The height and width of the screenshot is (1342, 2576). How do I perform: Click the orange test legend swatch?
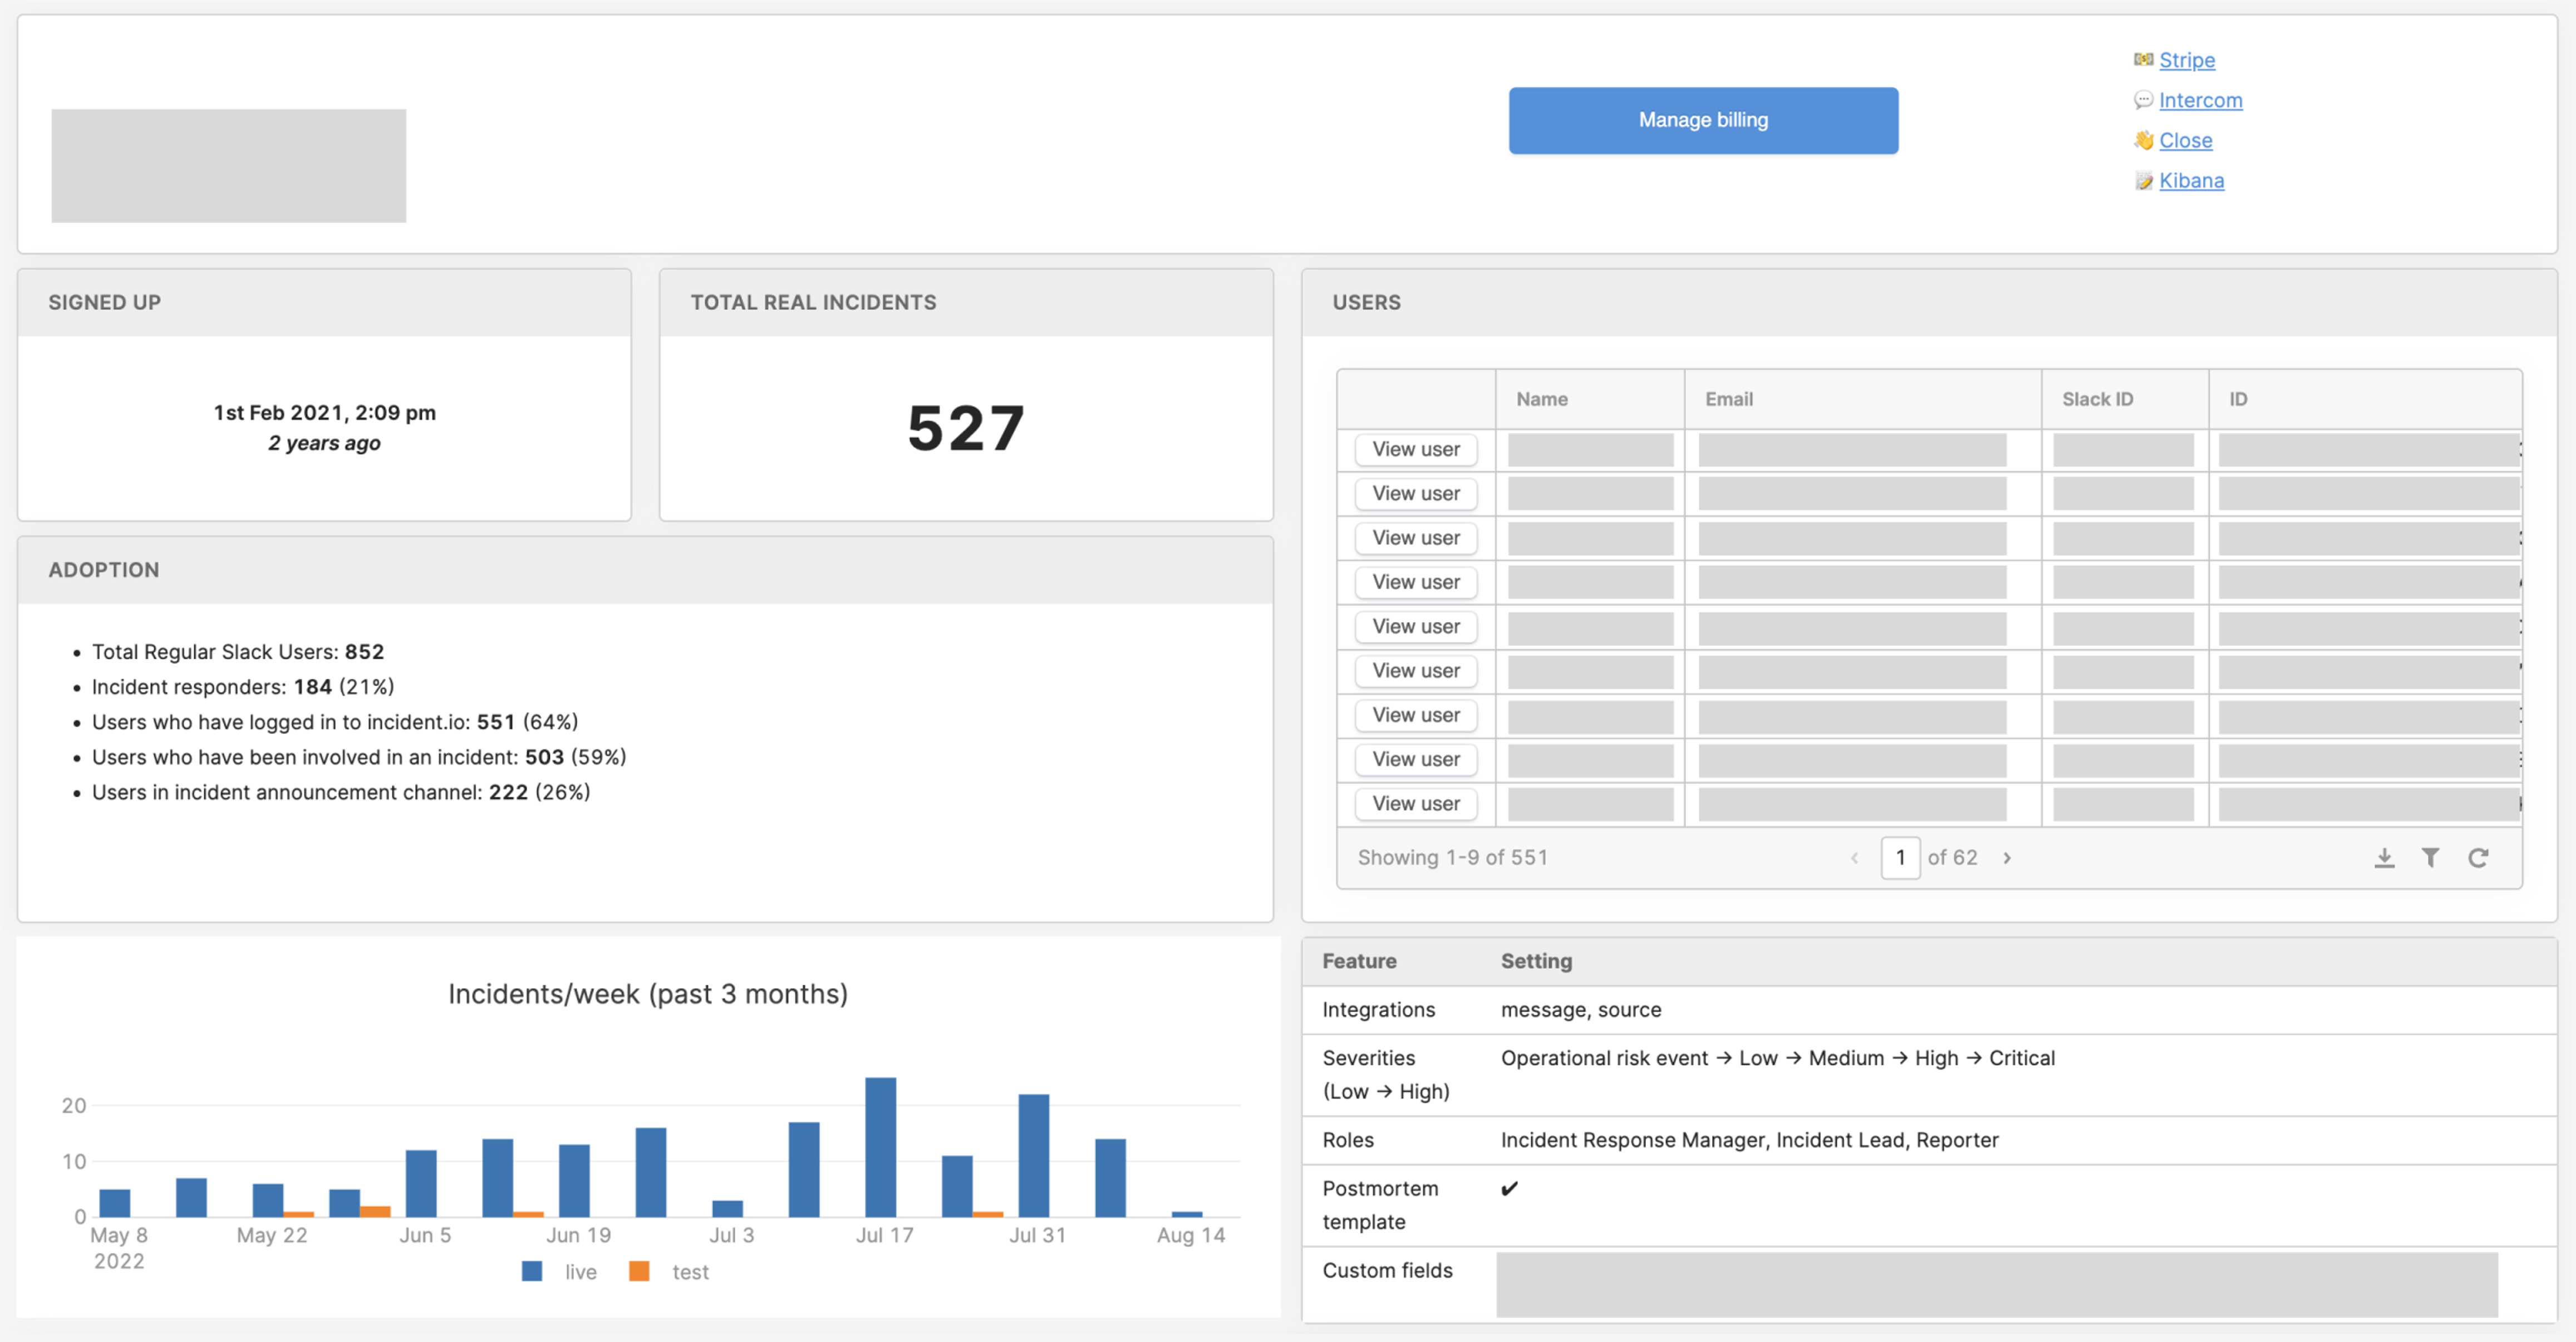point(639,1271)
